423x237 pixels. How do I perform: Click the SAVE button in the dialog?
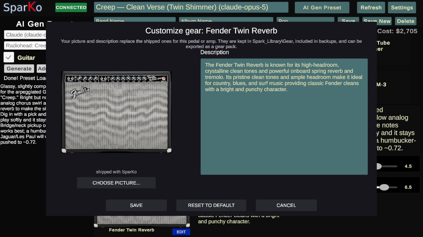pyautogui.click(x=136, y=205)
